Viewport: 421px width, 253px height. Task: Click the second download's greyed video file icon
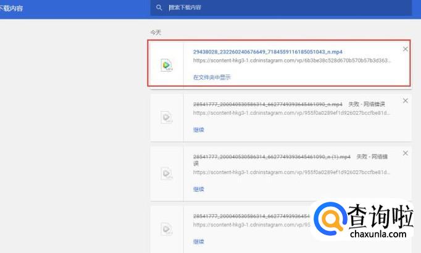point(166,117)
